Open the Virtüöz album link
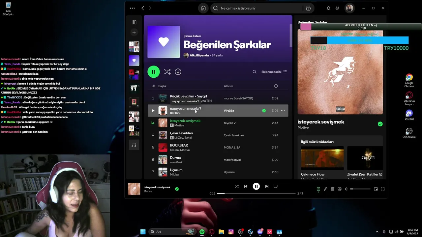 [x=229, y=111]
